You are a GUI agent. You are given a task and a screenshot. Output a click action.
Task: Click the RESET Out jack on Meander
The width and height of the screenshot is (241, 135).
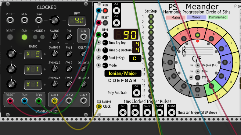[116, 23]
